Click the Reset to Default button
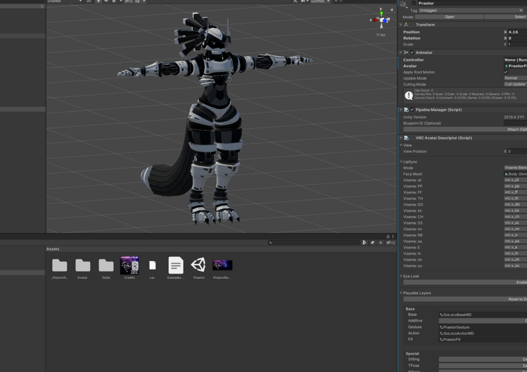The height and width of the screenshot is (372, 527). click(x=465, y=299)
